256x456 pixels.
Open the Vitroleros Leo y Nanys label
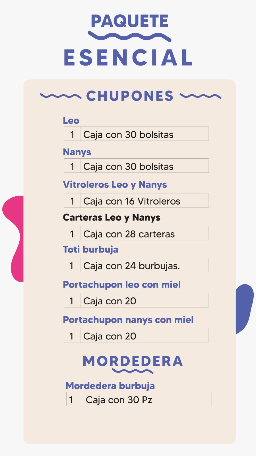115,185
